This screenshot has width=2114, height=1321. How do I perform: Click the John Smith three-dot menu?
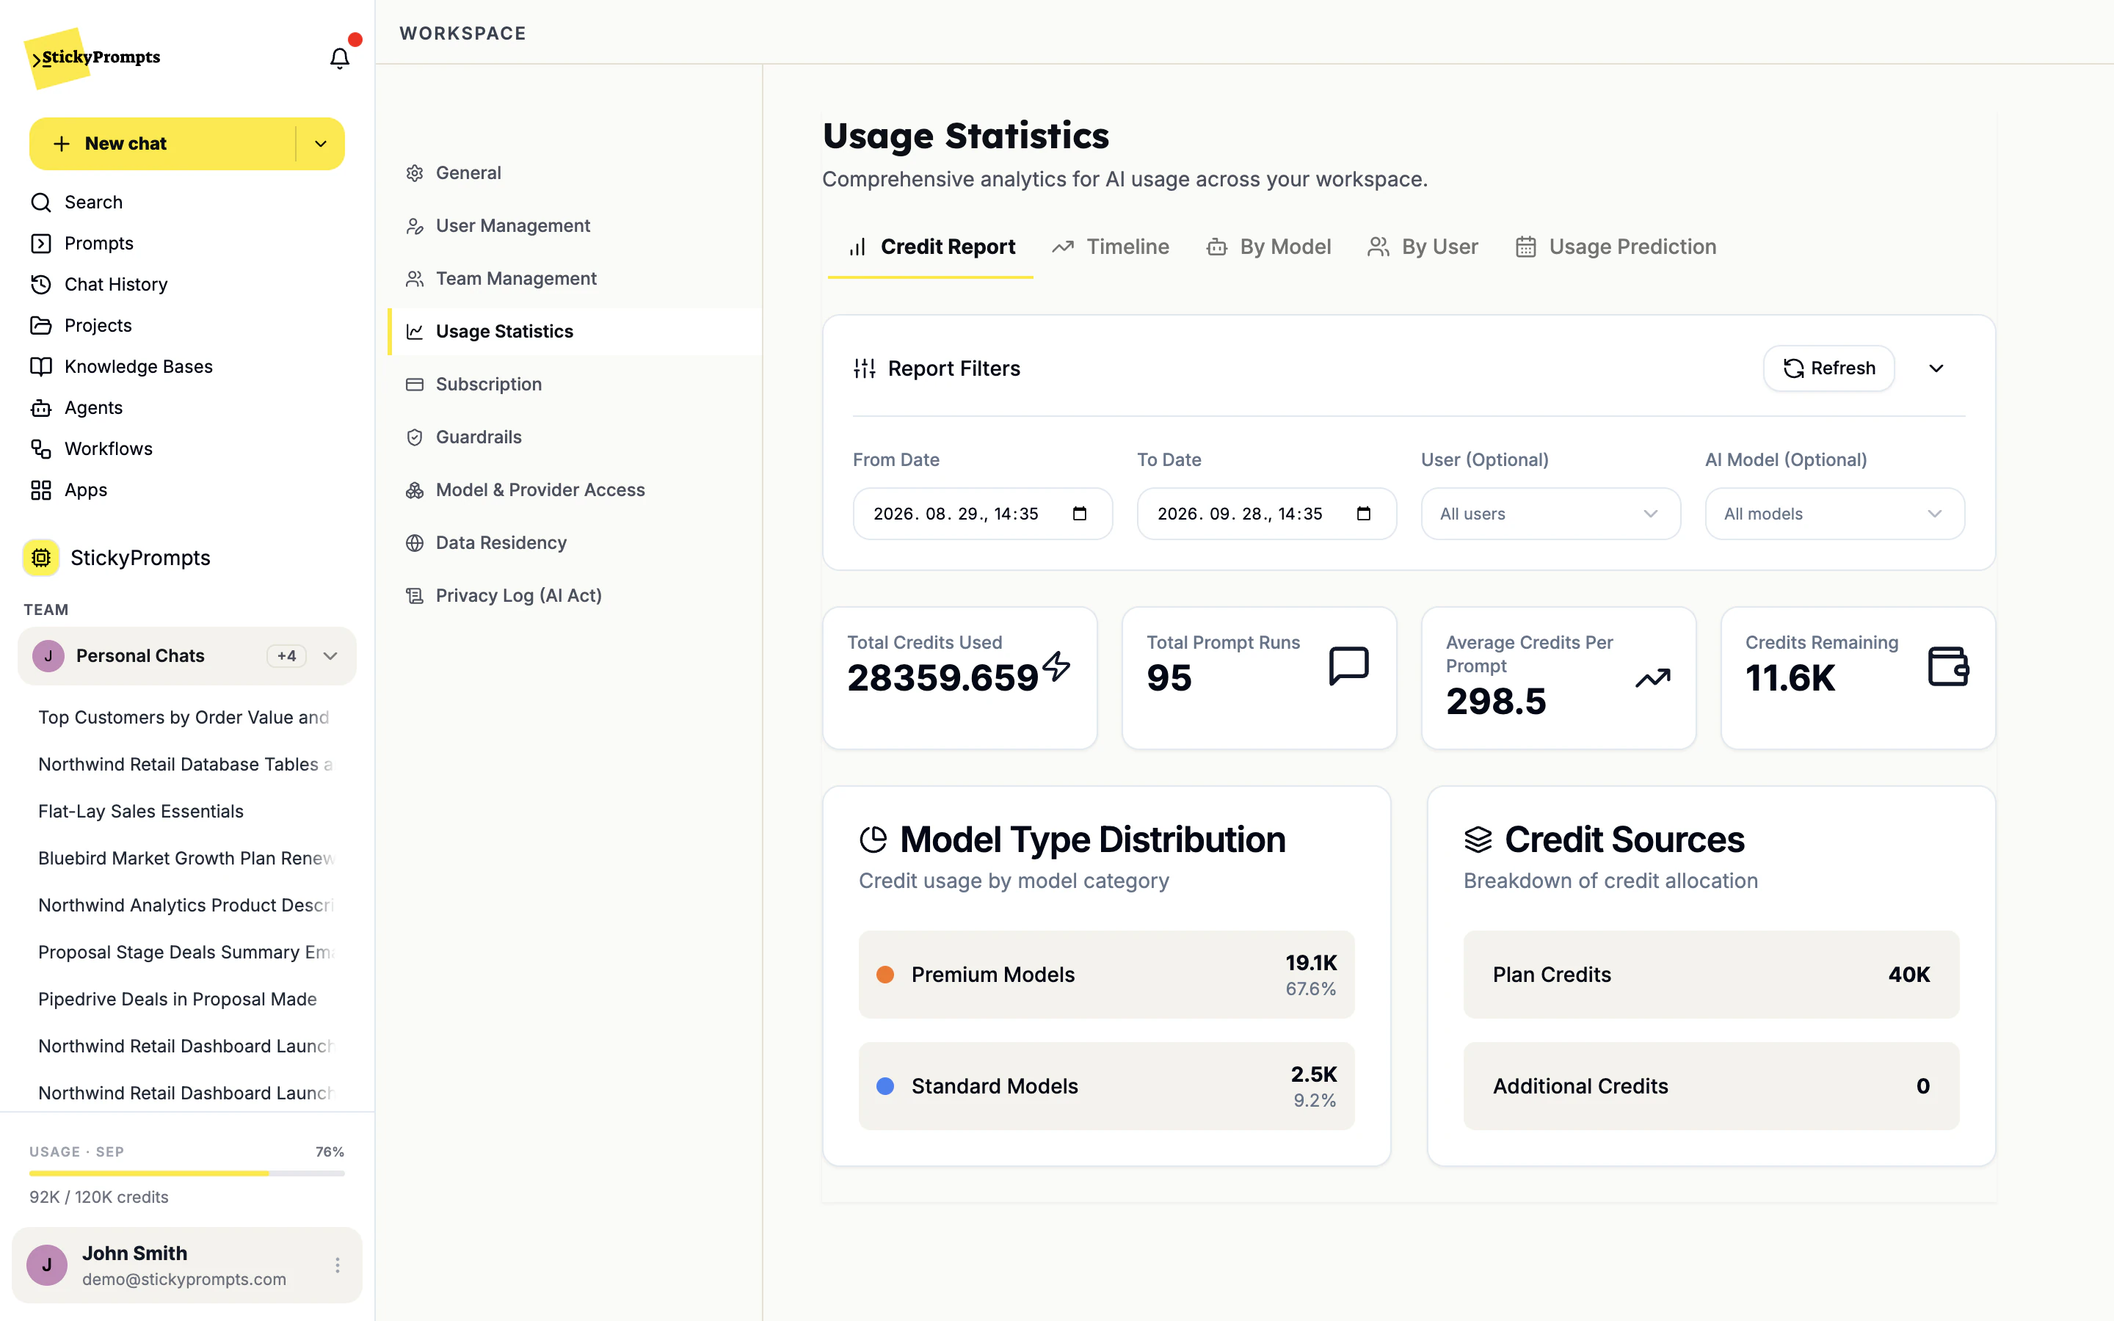pos(337,1265)
